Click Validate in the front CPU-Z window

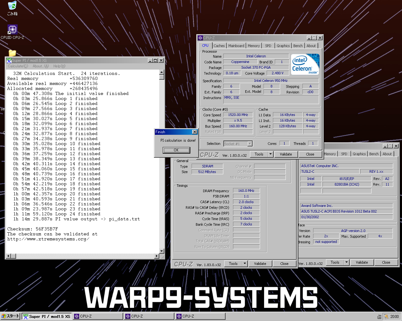(x=286, y=154)
